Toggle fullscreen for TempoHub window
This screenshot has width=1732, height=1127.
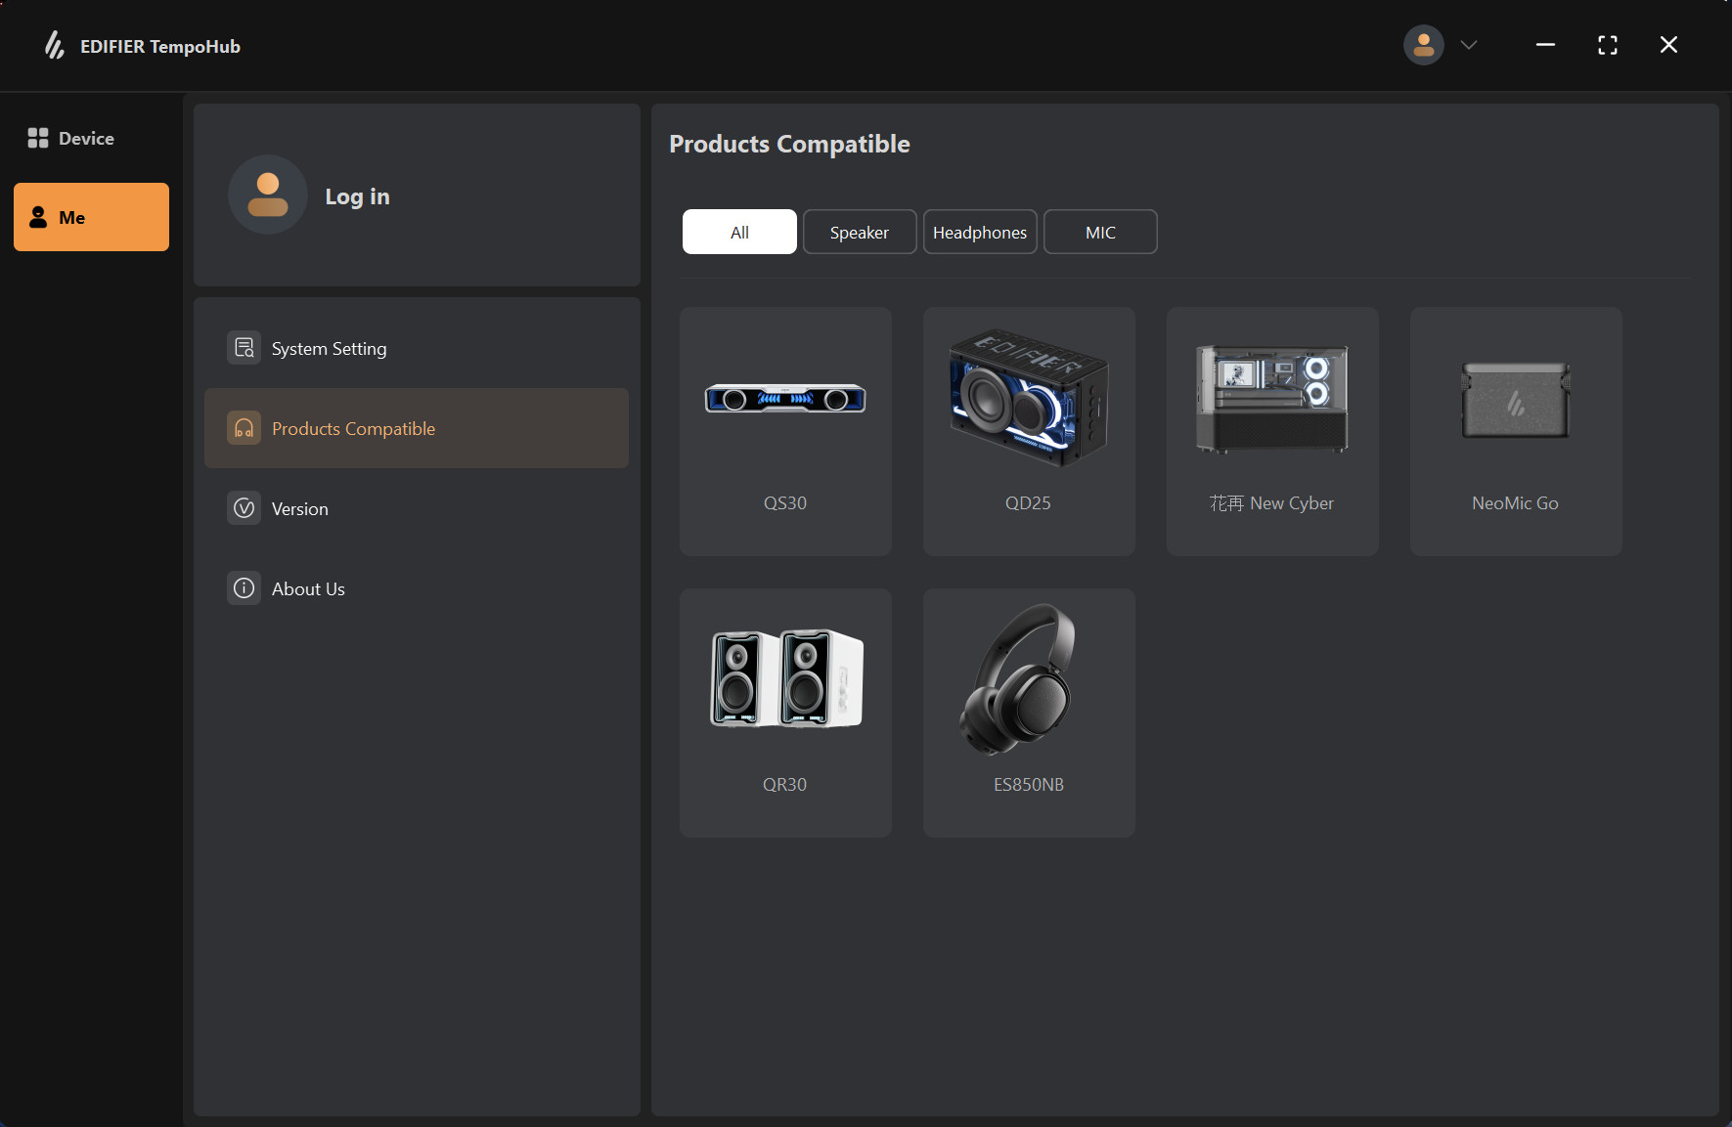1608,45
